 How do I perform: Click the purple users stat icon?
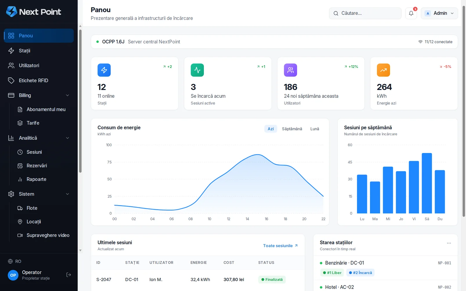point(290,70)
